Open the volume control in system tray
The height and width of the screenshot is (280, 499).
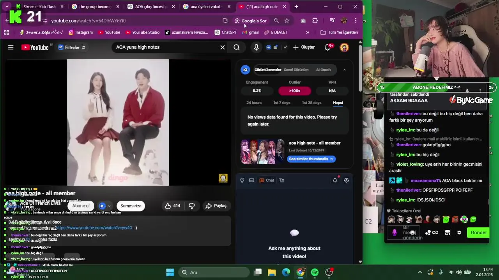click(x=459, y=272)
